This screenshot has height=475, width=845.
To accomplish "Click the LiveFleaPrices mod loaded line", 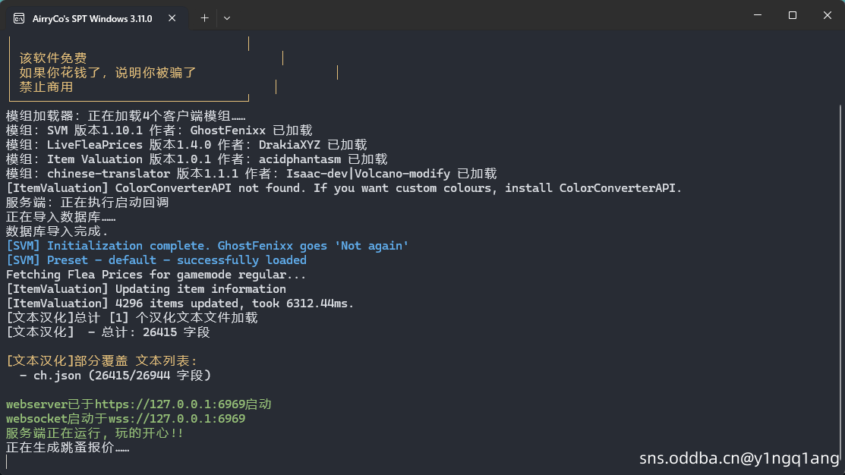I will coord(187,145).
